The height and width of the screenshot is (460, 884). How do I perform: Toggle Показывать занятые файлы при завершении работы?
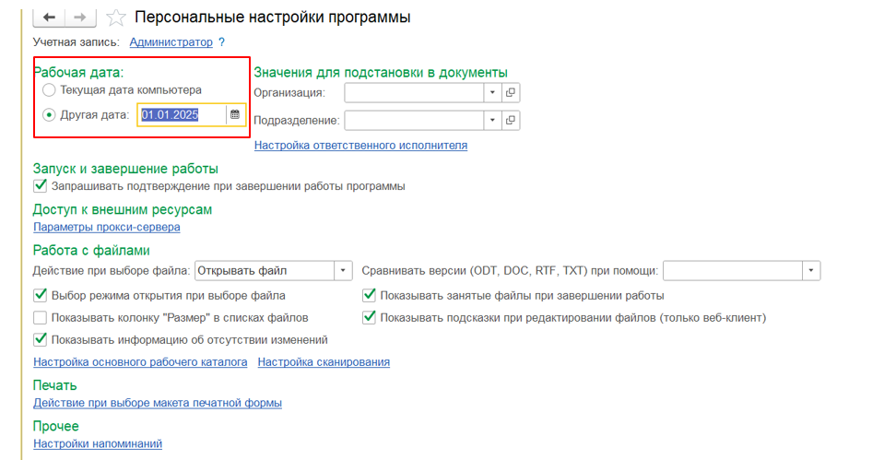[369, 295]
